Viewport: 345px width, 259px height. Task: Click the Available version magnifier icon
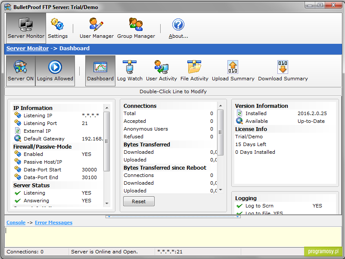point(239,121)
